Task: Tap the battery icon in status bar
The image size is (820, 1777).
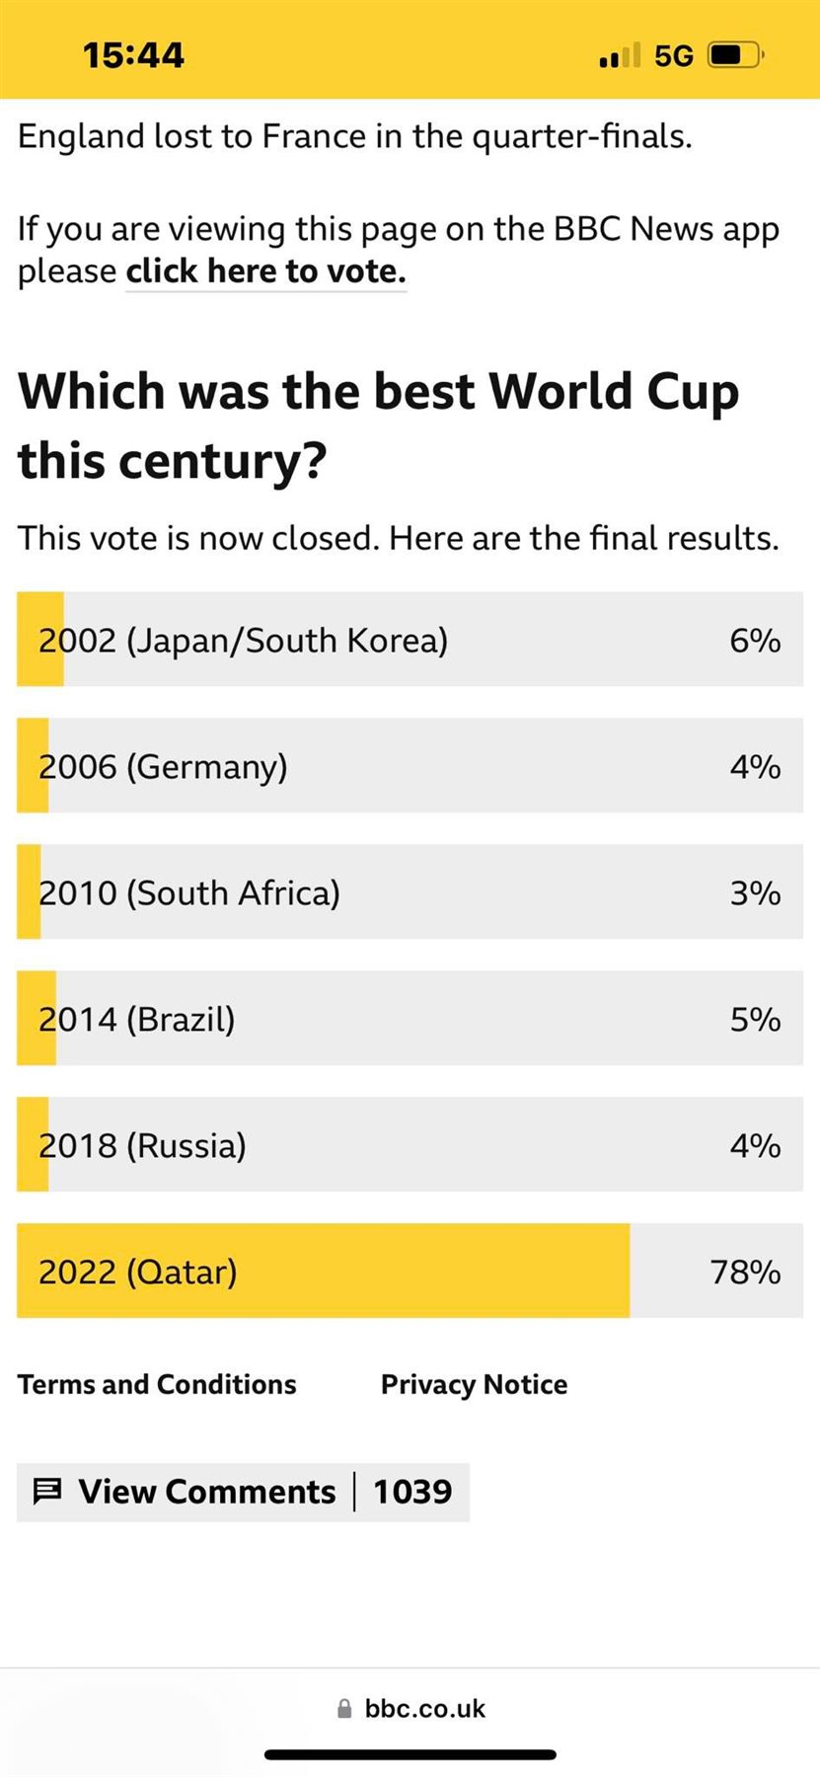Action: (x=735, y=55)
